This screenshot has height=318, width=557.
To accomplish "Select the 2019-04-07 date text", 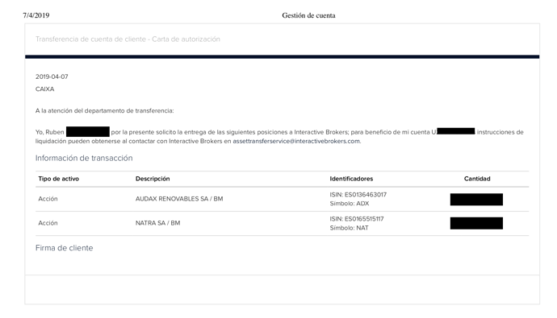I will pyautogui.click(x=52, y=76).
